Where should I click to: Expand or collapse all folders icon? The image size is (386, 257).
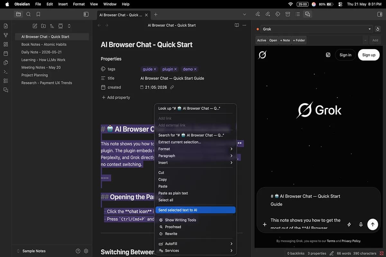tap(69, 26)
